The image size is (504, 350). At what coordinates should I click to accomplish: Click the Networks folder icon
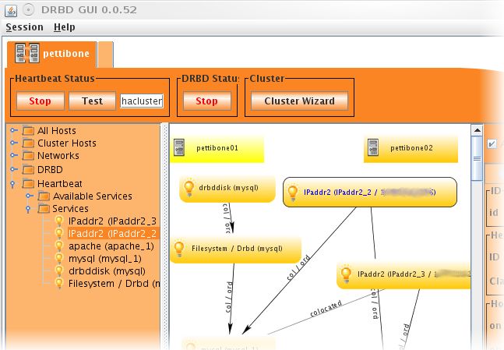[x=28, y=156]
